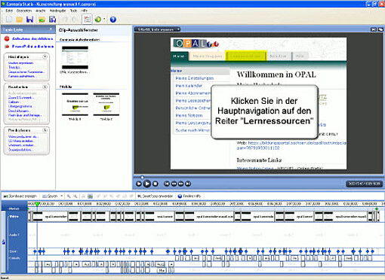Image resolution: width=385 pixels, height=280 pixels.
Task: Click the red Record the screen icon
Action: click(7, 38)
